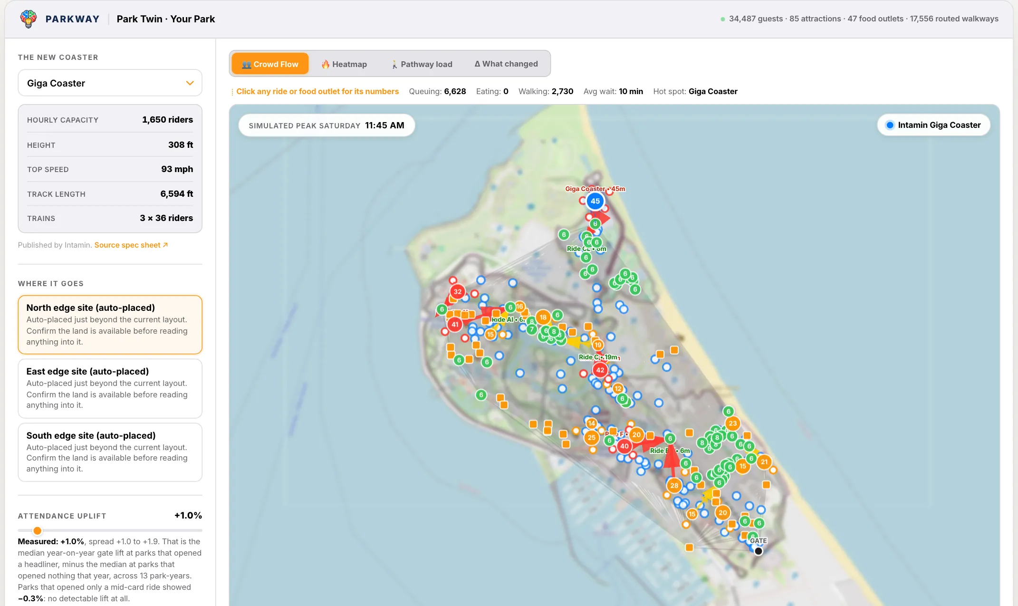Click the orange 18 marker

(x=543, y=317)
